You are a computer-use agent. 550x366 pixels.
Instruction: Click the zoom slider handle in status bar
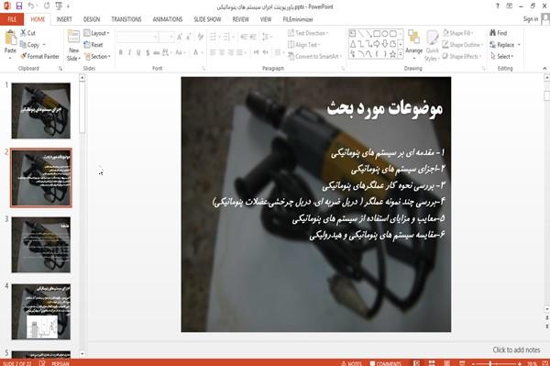click(x=490, y=363)
